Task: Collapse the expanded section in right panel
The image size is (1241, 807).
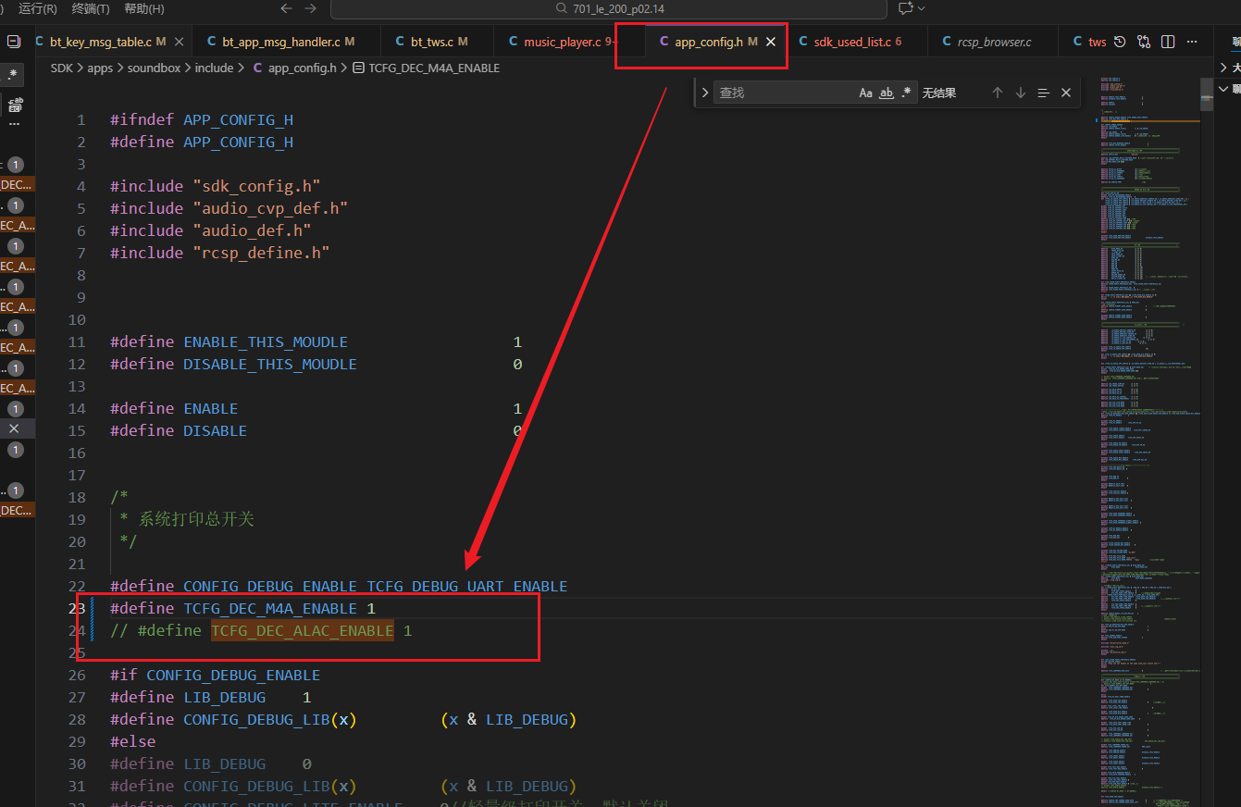Action: pos(1224,90)
